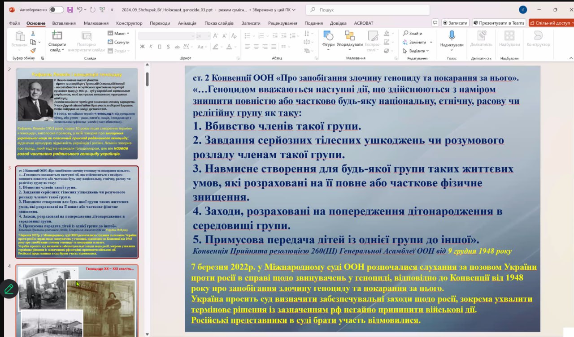Switch to the Рецензування tab

pyautogui.click(x=283, y=23)
